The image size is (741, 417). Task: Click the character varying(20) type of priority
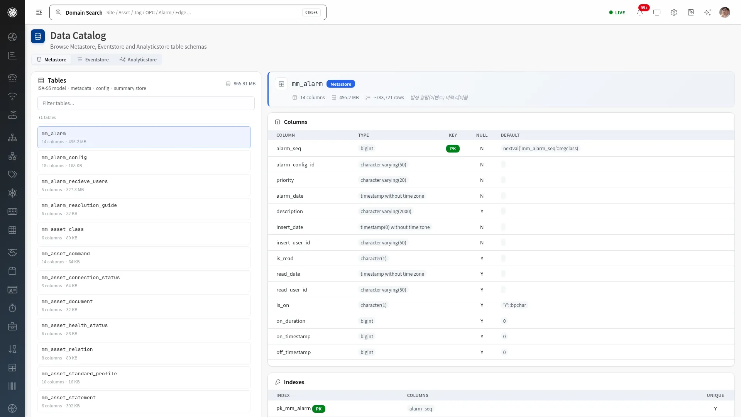click(383, 180)
